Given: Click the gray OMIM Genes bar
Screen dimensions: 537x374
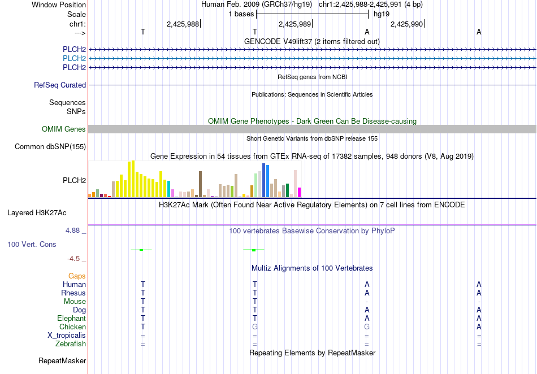Looking at the screenshot, I should [313, 129].
